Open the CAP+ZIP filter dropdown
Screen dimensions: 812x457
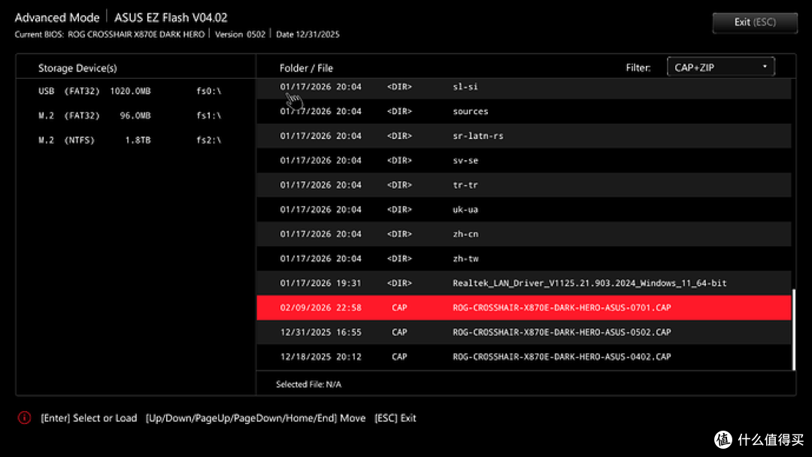[720, 68]
